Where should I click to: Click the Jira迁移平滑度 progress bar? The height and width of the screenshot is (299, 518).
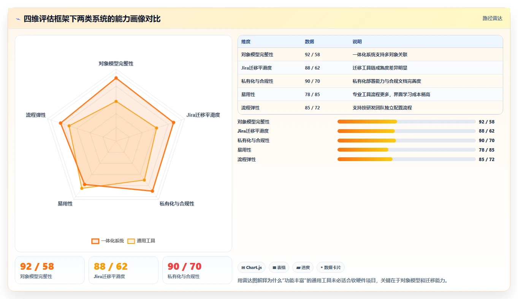407,131
